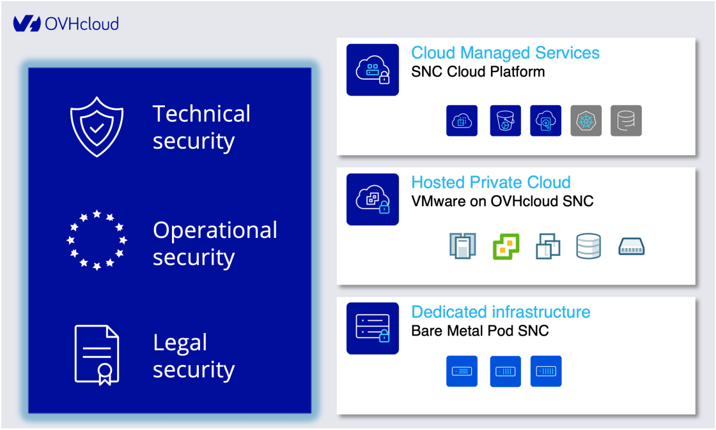Image resolution: width=716 pixels, height=430 pixels.
Task: Click the Operational security label
Action: pyautogui.click(x=215, y=244)
